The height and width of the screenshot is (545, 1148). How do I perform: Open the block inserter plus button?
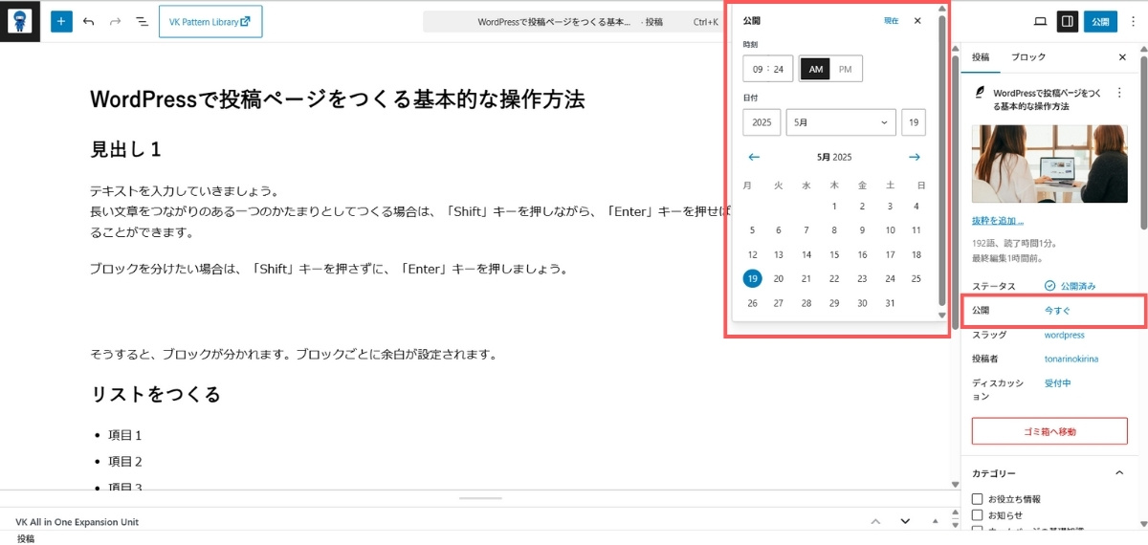pyautogui.click(x=61, y=21)
